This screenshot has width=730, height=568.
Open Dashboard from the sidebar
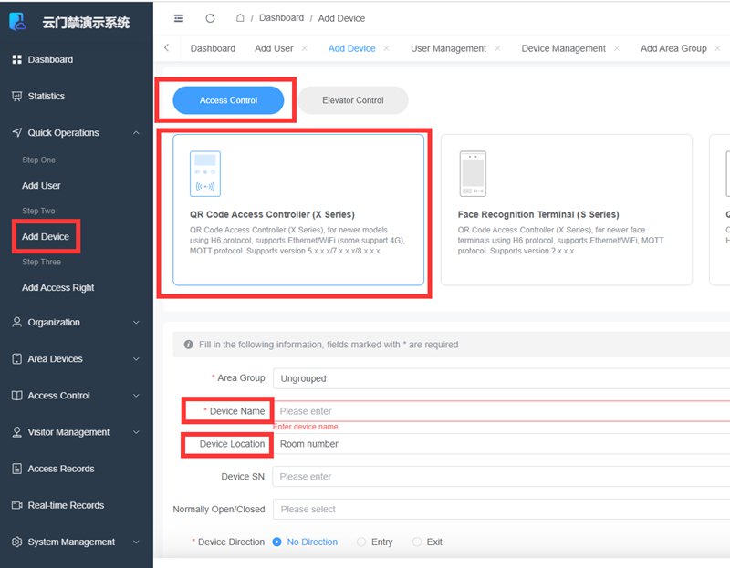click(x=50, y=59)
